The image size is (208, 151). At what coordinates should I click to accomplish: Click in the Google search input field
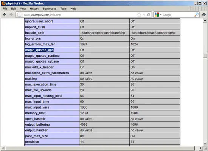pos(178,15)
